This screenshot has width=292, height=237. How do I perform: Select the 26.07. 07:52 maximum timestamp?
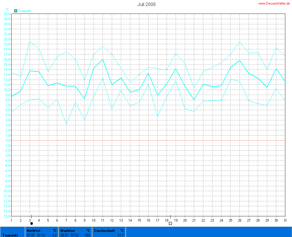[x=70, y=235]
